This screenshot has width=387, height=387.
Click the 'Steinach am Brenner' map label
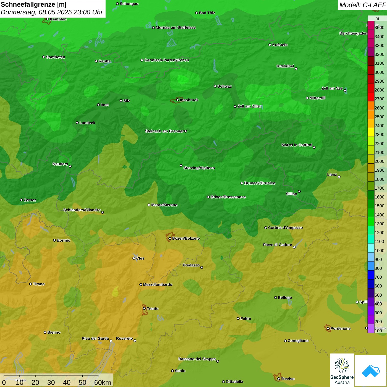164,131
